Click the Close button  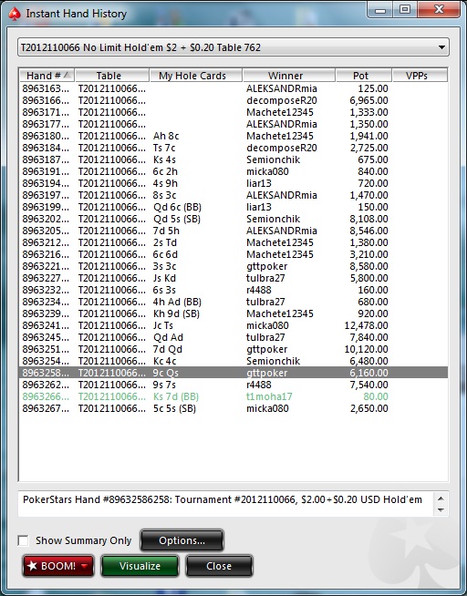pyautogui.click(x=219, y=566)
